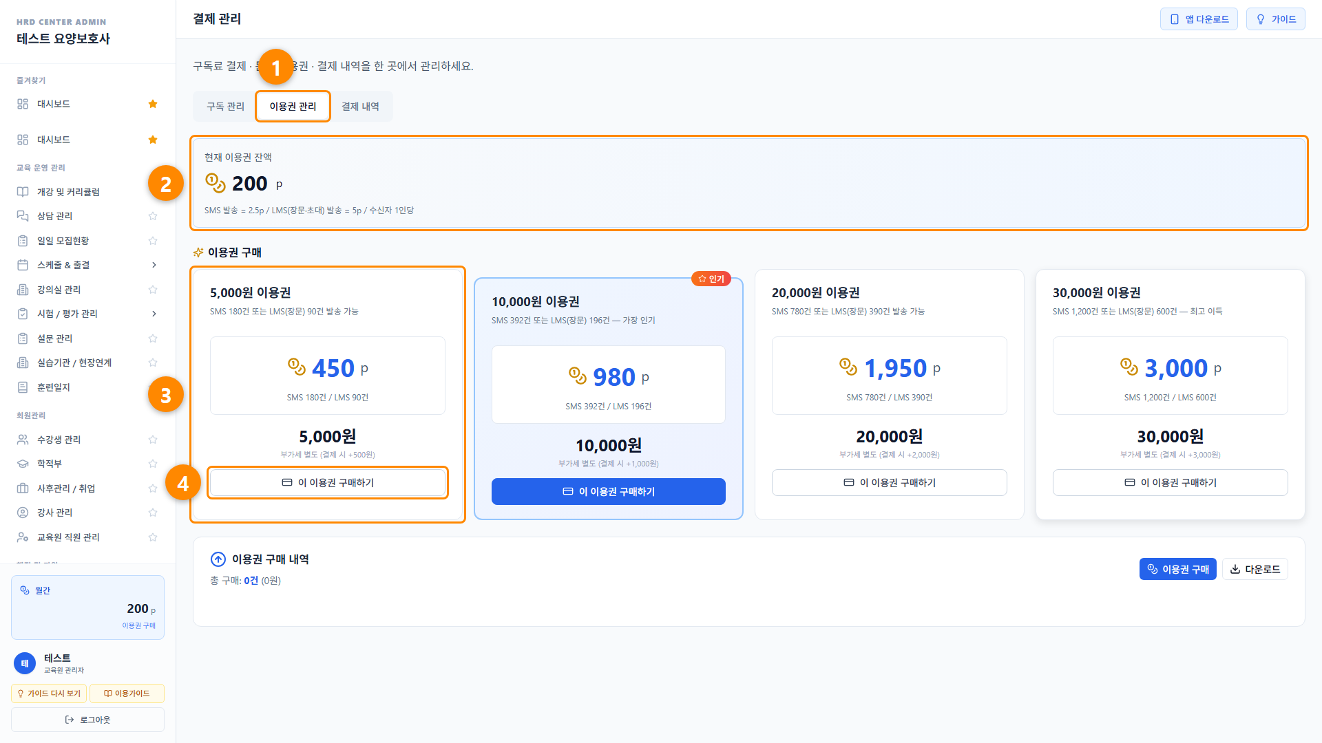Viewport: 1322px width, 743px height.
Task: Click 다운로드 button in purchase history
Action: pyautogui.click(x=1255, y=569)
